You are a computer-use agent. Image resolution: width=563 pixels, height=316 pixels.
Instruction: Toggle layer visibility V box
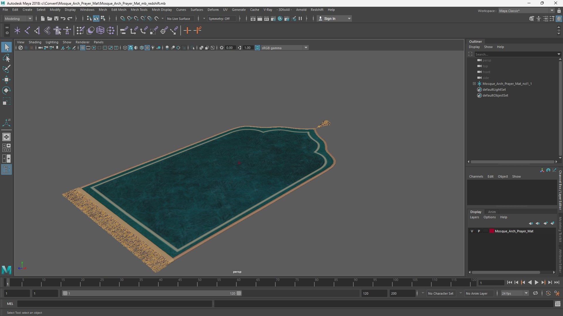(x=472, y=231)
